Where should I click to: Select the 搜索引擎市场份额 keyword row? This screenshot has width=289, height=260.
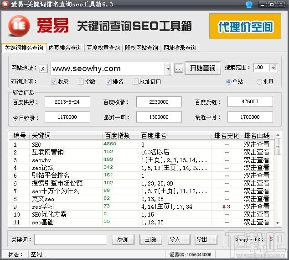(x=141, y=183)
